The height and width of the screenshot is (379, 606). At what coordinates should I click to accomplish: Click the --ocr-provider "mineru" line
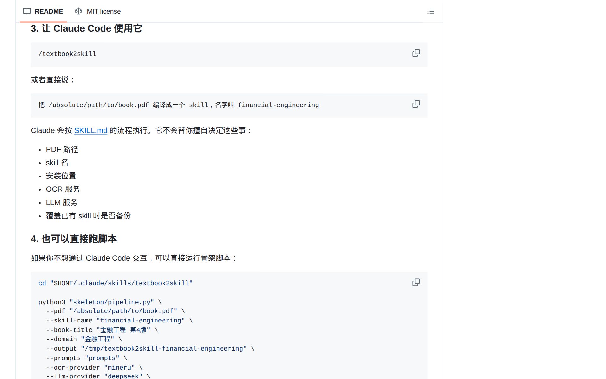94,368
